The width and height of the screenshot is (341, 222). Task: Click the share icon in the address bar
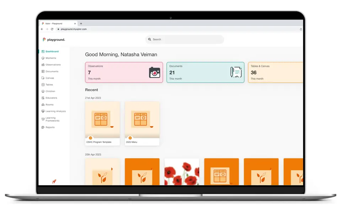301,29
